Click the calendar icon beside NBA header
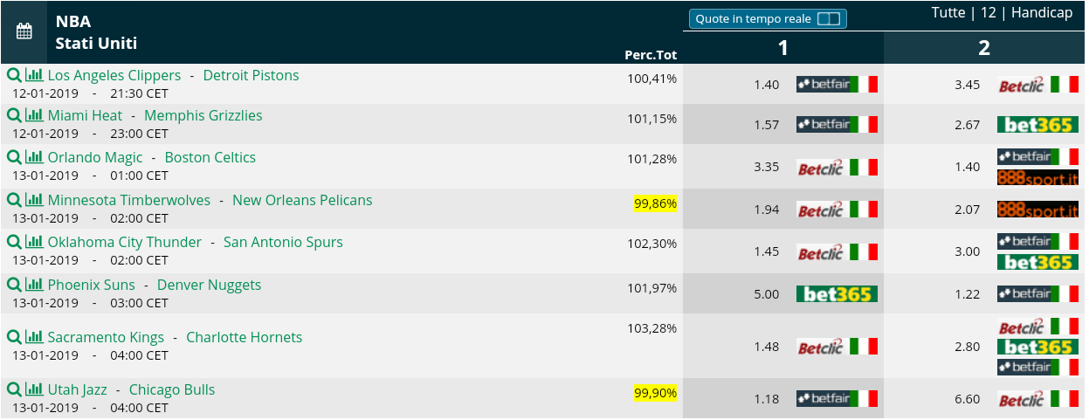1089x420 pixels. tap(24, 31)
